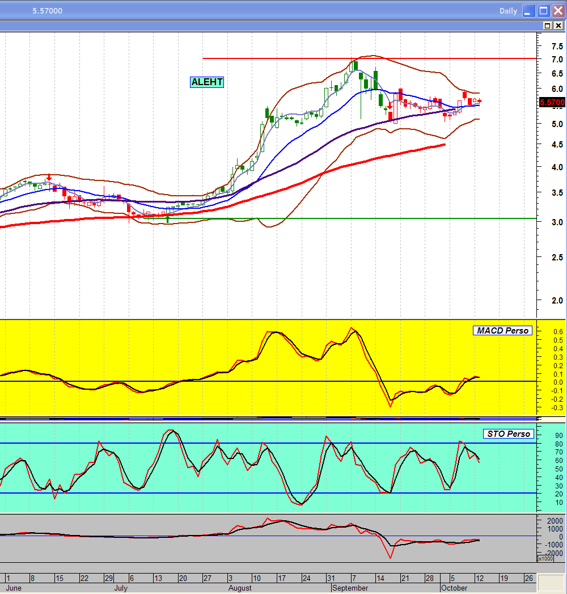Click the October month label on time axis
This screenshot has height=594, width=567.
tap(454, 588)
